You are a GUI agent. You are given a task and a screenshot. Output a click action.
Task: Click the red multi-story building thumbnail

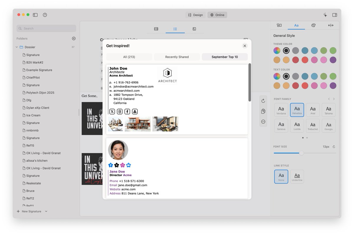(137, 124)
